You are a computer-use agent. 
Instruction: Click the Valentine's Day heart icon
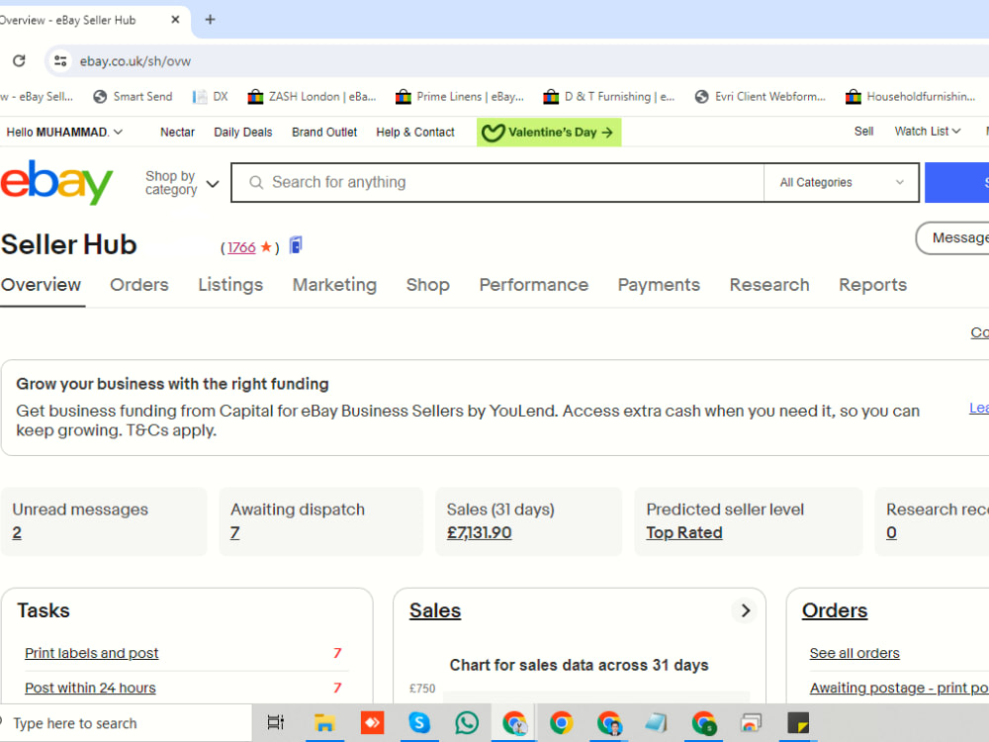[x=493, y=133]
